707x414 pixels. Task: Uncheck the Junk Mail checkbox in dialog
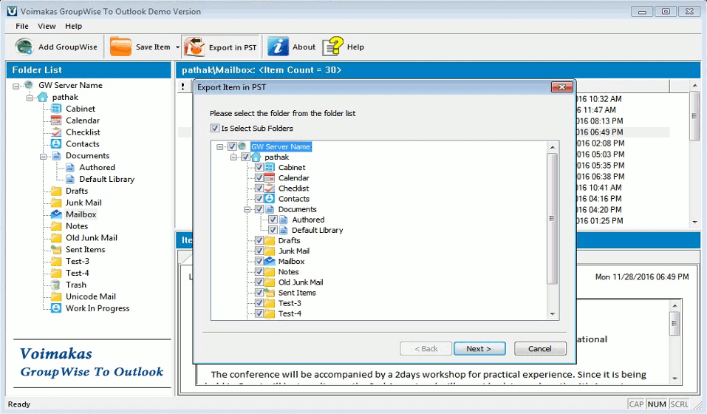(259, 251)
